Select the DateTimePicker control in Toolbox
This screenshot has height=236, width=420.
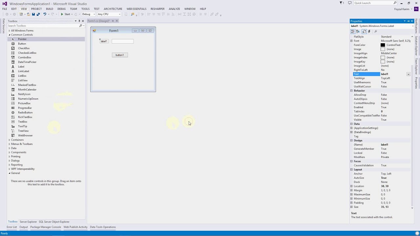[x=46, y=62]
